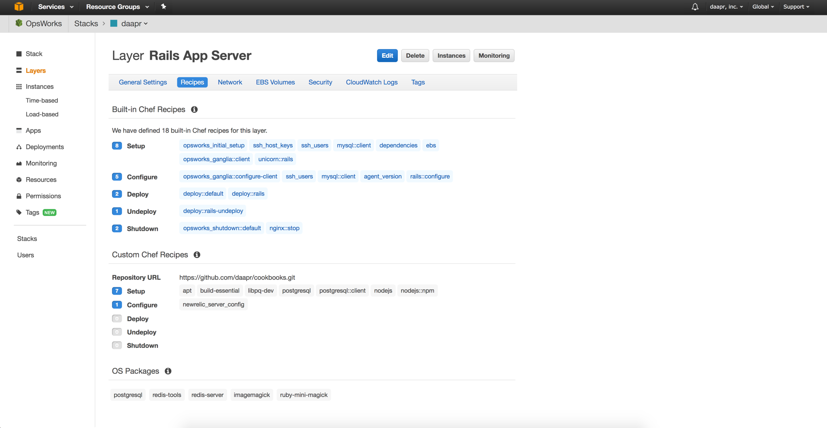
Task: Show info for Built-in Chef Recipes
Action: (194, 109)
